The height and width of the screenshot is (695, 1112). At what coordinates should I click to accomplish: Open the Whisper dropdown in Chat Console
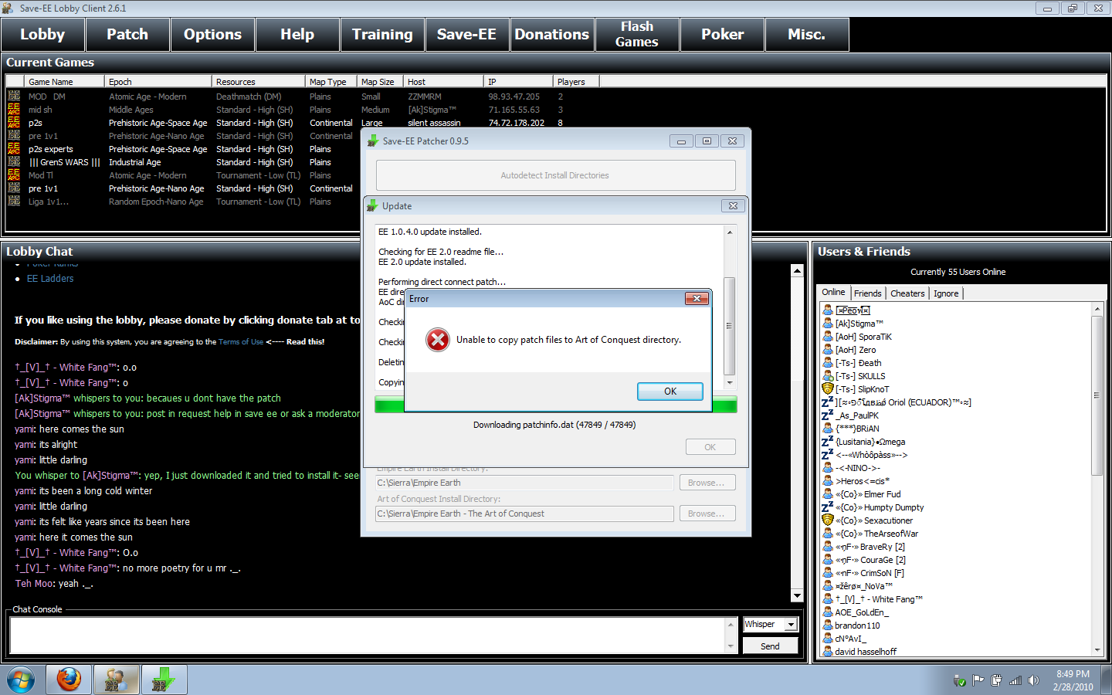(x=791, y=624)
